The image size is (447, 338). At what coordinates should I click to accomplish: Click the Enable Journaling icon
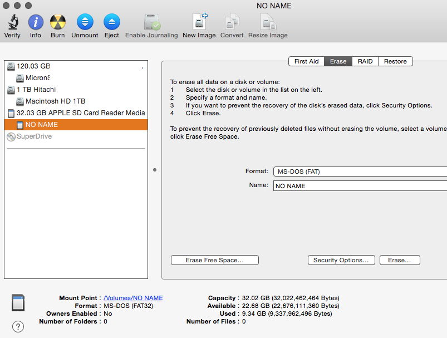coord(152,22)
